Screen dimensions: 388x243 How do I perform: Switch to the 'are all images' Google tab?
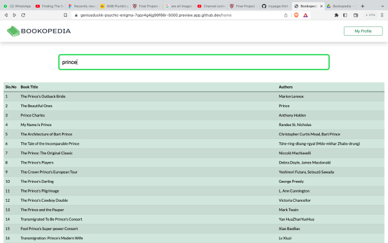pyautogui.click(x=179, y=6)
